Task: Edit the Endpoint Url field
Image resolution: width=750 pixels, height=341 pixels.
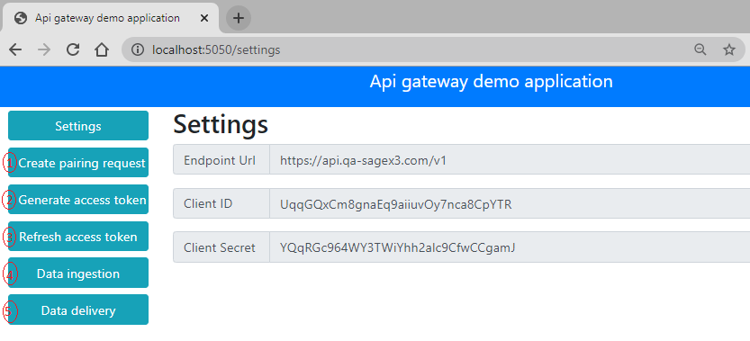Action: tap(510, 160)
